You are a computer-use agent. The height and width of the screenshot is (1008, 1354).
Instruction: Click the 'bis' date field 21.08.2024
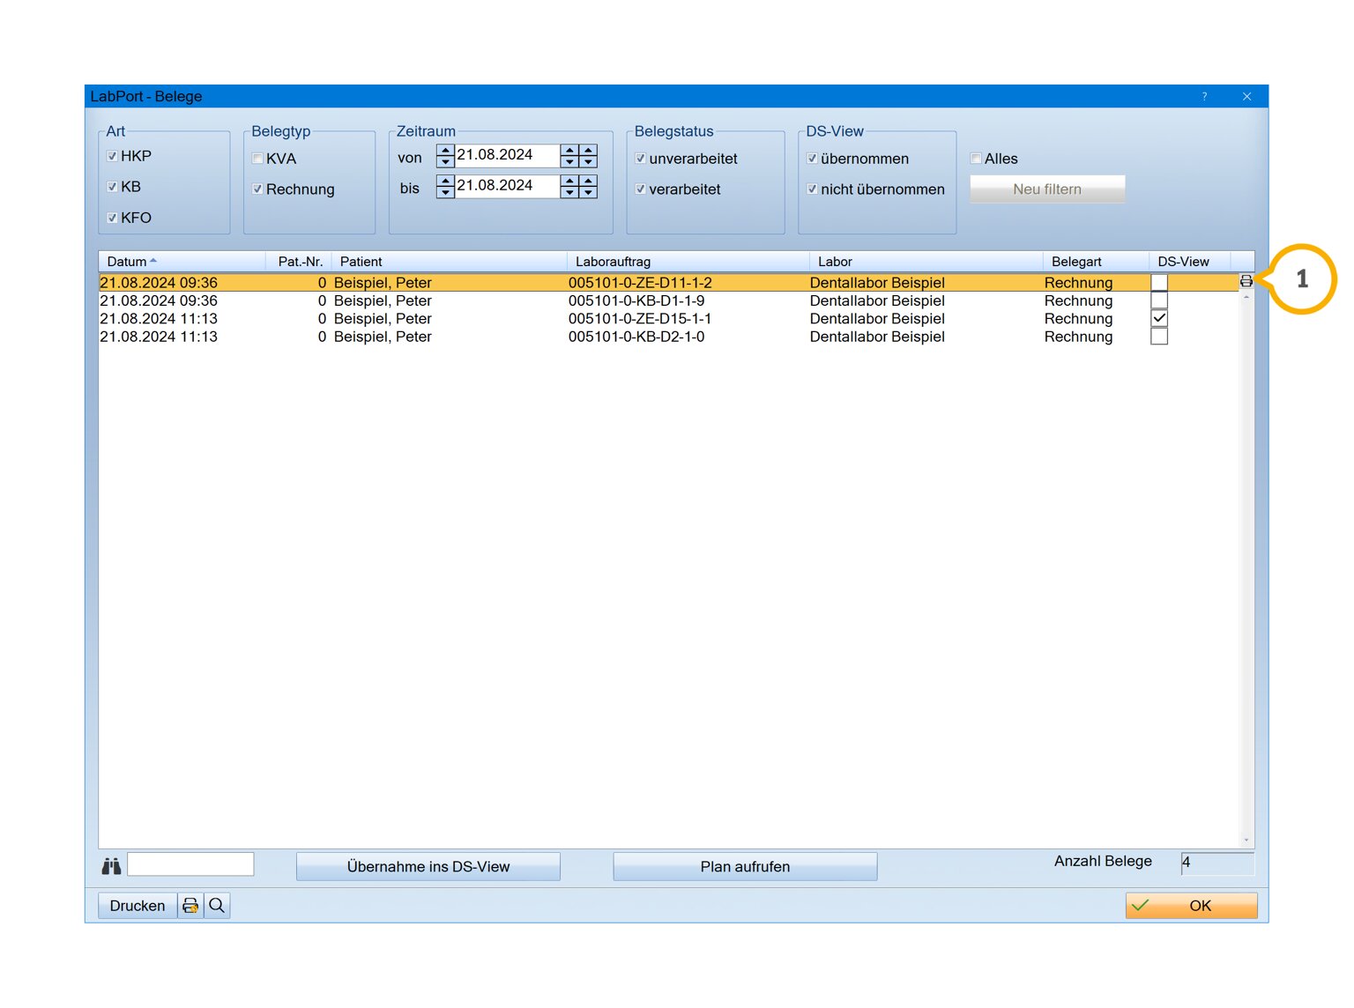(x=507, y=186)
